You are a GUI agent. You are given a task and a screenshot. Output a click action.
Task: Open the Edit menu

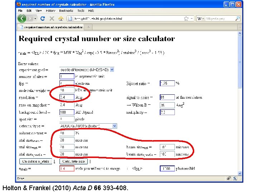(29, 11)
